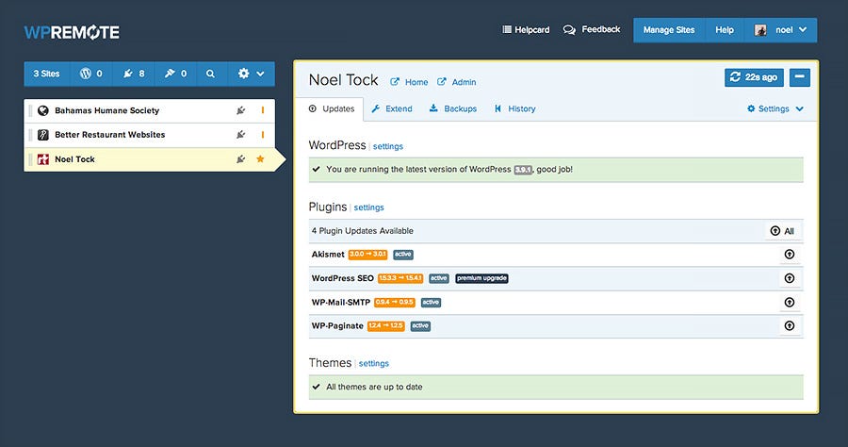
Task: Click plugin icon in Noel Tock row
Action: (241, 159)
